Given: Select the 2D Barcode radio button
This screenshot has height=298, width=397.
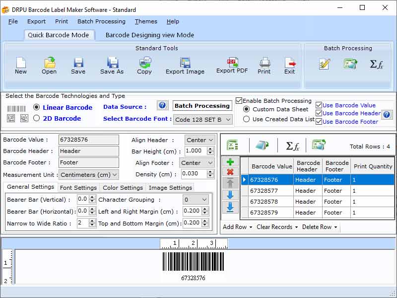Looking at the screenshot, I should tap(37, 118).
